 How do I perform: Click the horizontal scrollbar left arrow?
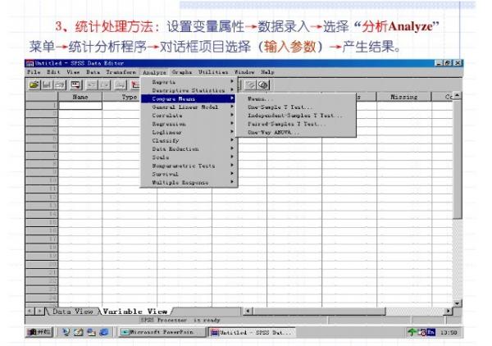pos(248,312)
